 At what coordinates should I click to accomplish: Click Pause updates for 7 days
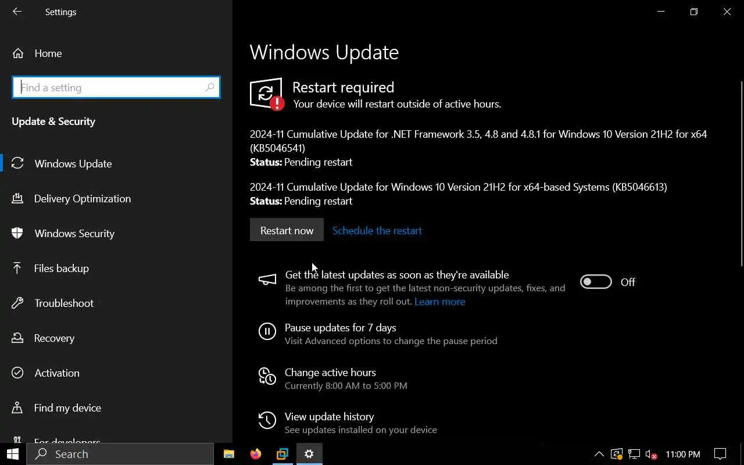[341, 328]
